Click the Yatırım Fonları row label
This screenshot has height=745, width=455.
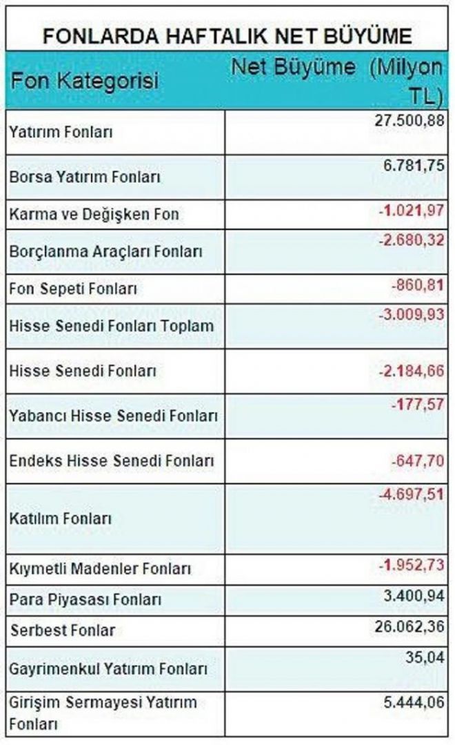point(61,133)
